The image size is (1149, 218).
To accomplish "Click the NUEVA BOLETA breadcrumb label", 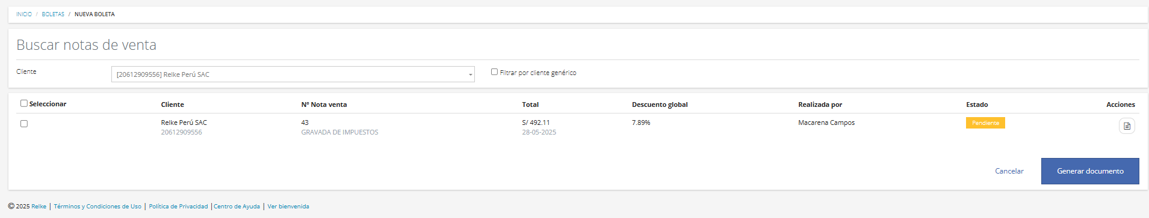I will coord(94,14).
